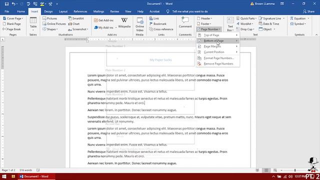Screen dimensions: 320x180
Task: Open the Wikipedia add-in
Action: 124,22
